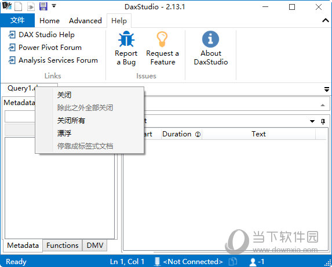This screenshot has height=267, width=332.
Task: Click the run query icon in title bar
Action: click(31, 7)
